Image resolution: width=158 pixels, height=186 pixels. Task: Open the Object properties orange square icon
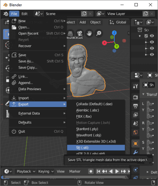tap(136, 144)
